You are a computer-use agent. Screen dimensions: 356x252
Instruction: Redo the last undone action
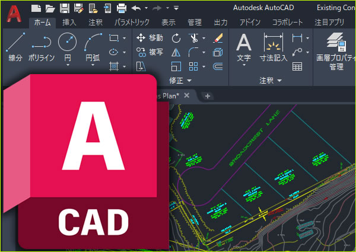click(x=157, y=8)
